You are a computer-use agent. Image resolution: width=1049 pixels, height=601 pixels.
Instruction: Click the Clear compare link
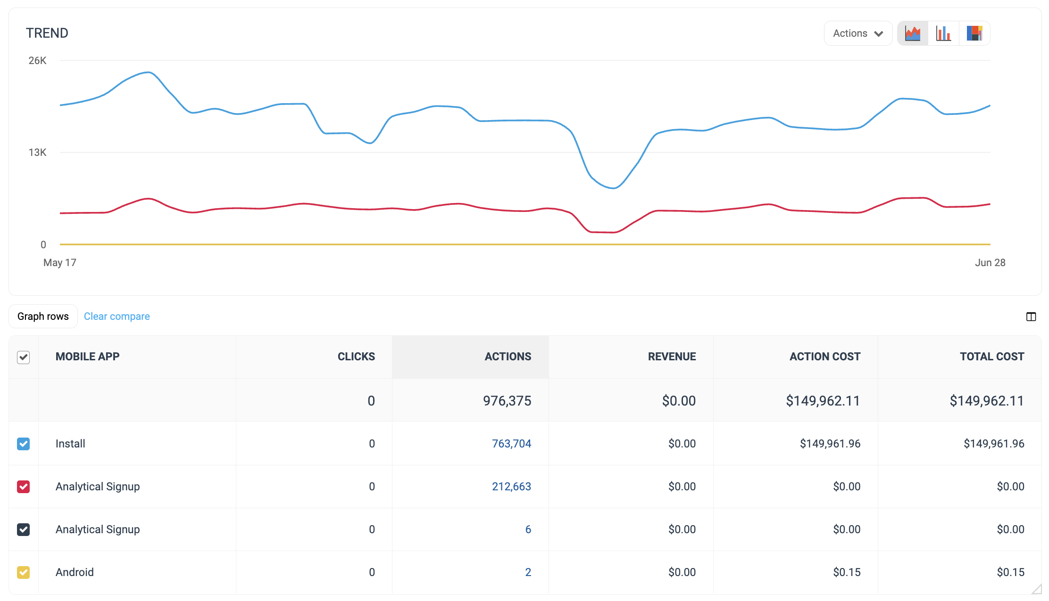coord(117,317)
